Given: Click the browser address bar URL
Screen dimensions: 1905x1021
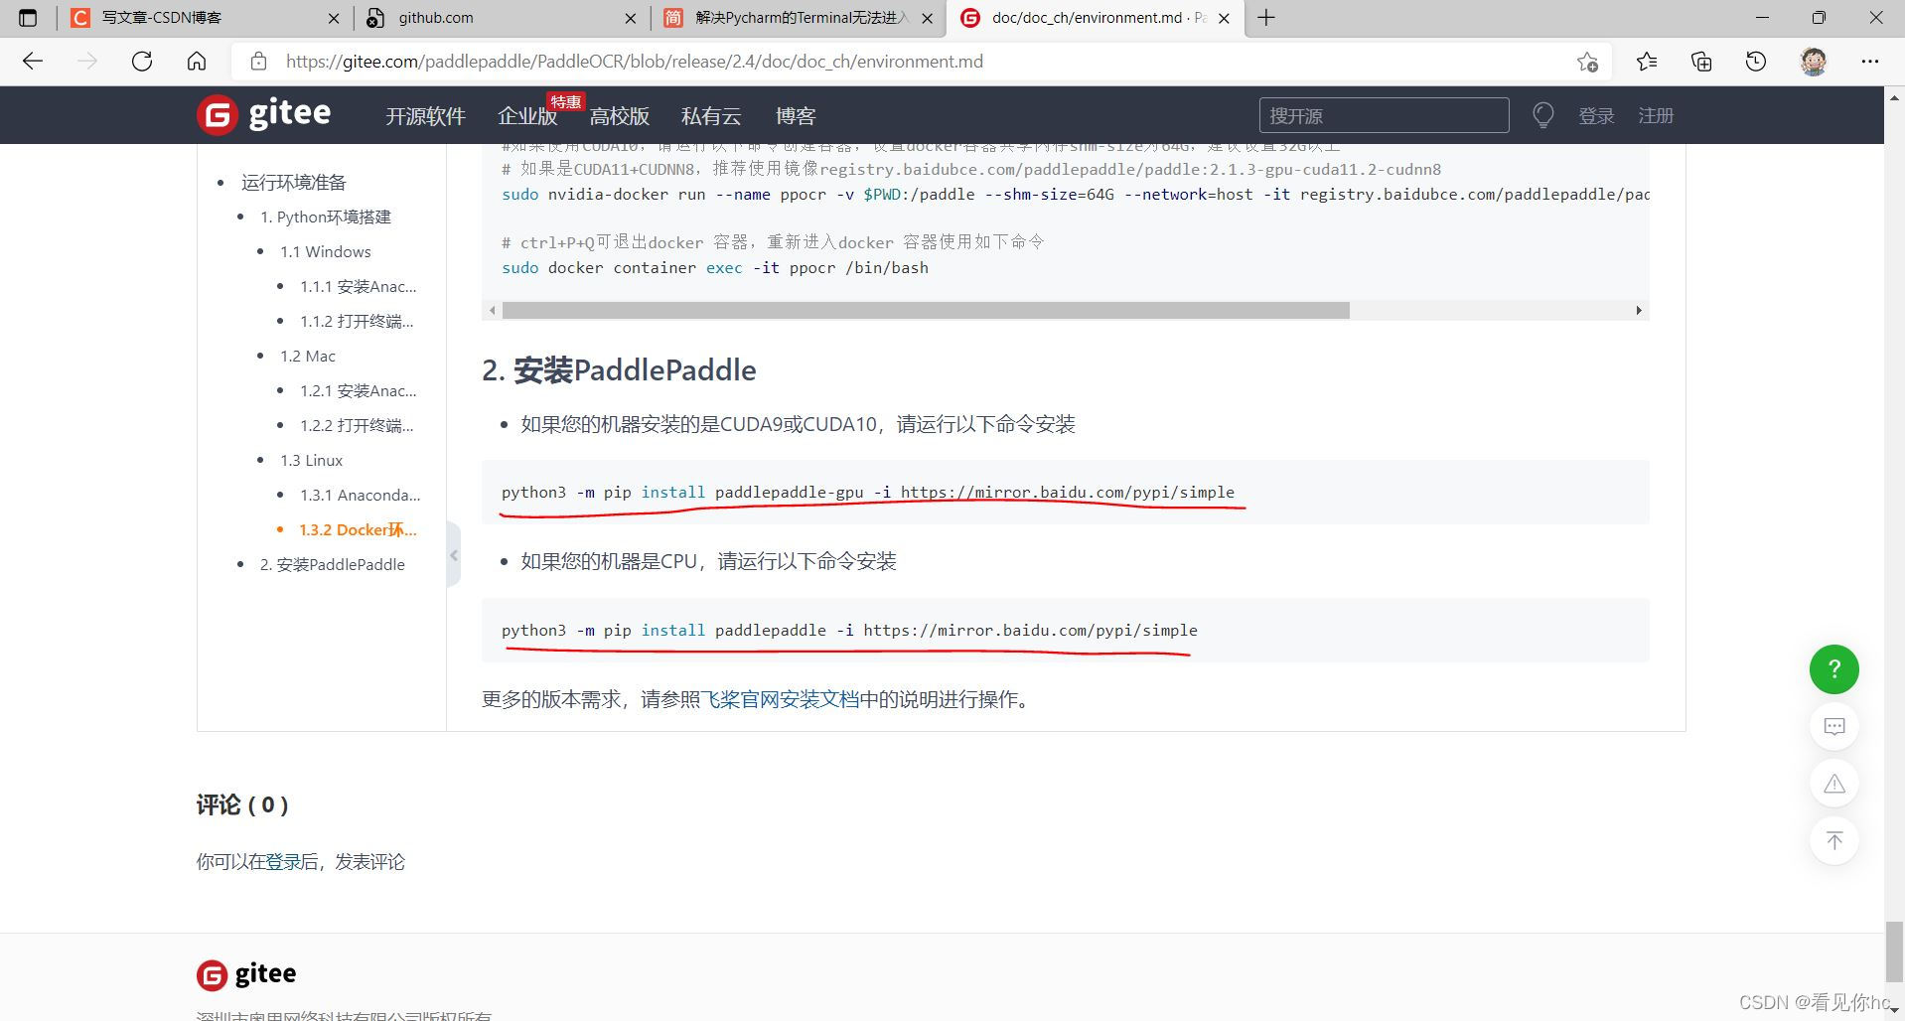Looking at the screenshot, I should click(635, 62).
